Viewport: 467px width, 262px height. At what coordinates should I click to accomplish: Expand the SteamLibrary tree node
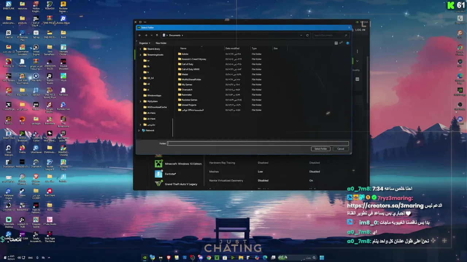[x=140, y=49]
